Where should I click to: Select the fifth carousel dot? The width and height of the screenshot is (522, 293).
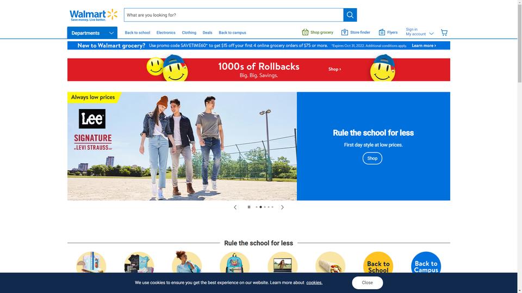[272, 207]
